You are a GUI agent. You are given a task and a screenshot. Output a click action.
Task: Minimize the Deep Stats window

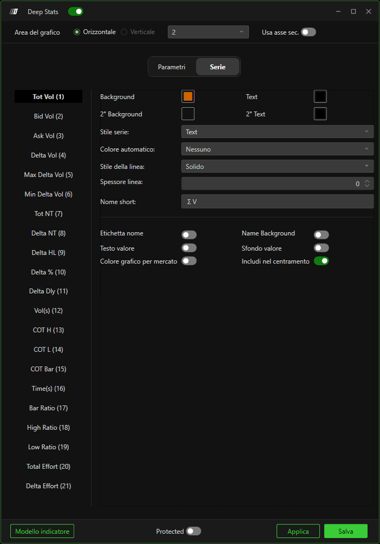click(338, 11)
